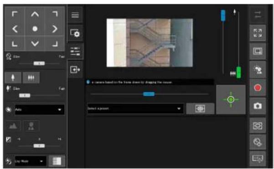Click the icon above the red record button
This screenshot has width=274, height=169.
258,70
